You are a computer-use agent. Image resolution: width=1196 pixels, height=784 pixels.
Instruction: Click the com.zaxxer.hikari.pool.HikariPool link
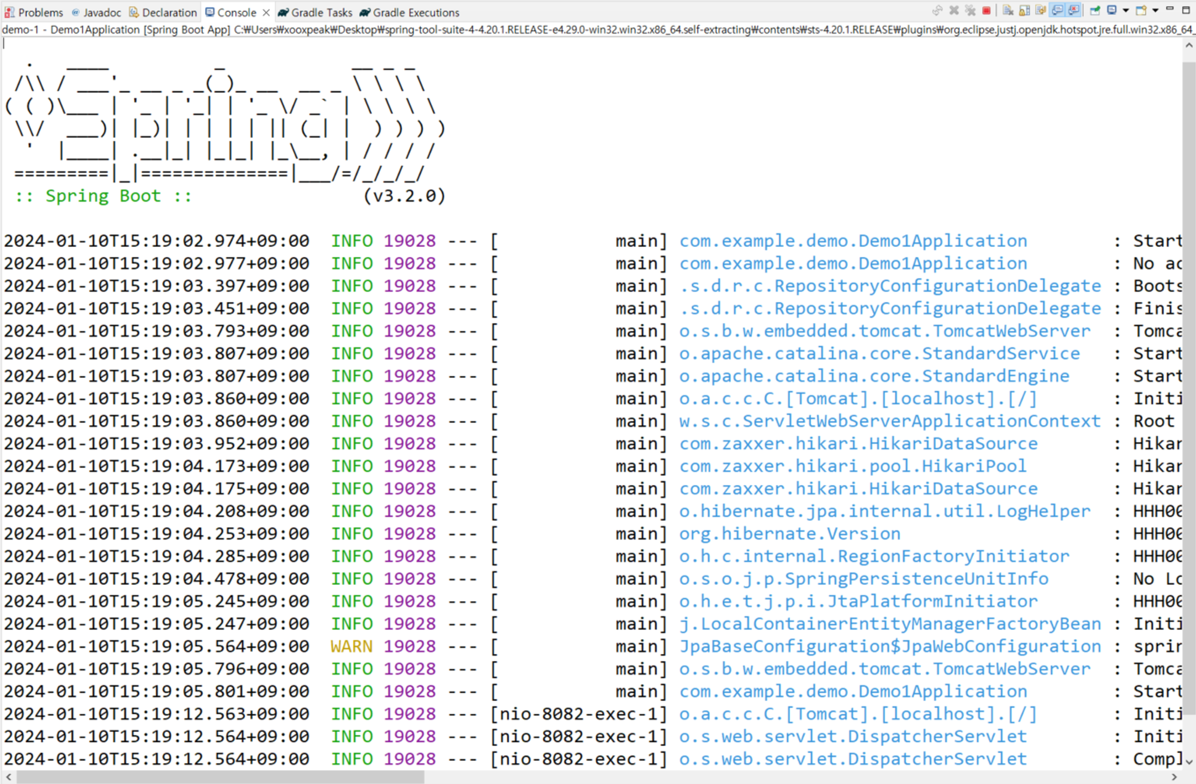coord(852,466)
